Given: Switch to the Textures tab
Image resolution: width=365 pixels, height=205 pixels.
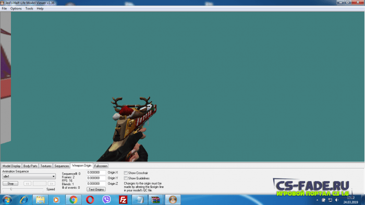Looking at the screenshot, I should pos(46,166).
